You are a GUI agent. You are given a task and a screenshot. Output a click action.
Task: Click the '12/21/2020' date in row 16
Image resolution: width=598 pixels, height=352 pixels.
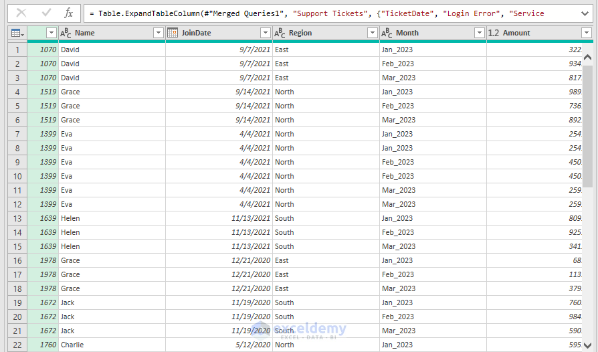219,260
